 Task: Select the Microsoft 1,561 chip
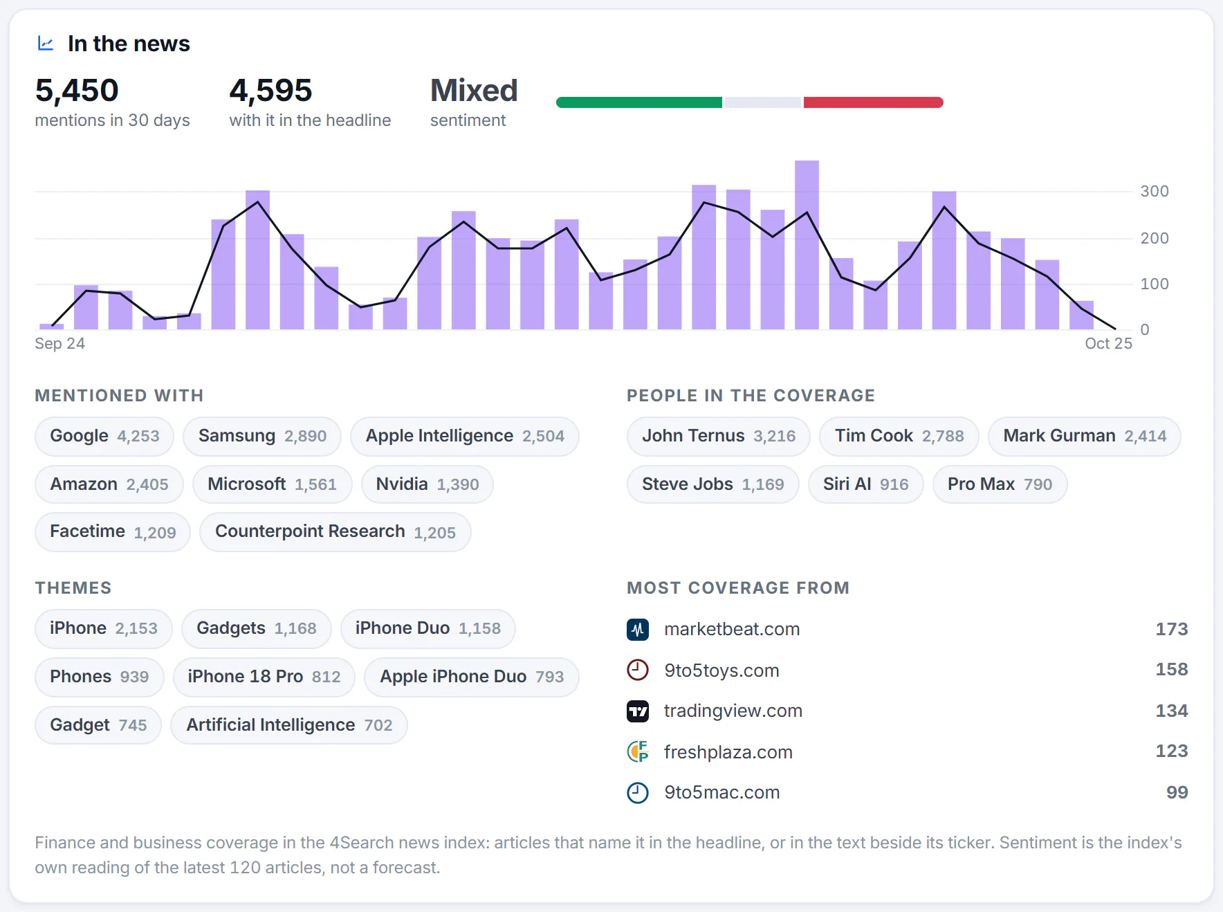tap(273, 484)
